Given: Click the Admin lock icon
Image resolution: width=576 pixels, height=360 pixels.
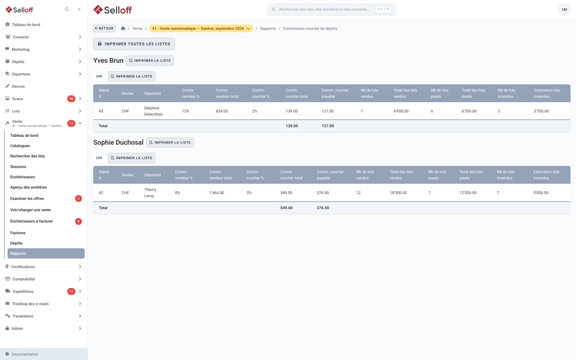Looking at the screenshot, I should pos(7,328).
